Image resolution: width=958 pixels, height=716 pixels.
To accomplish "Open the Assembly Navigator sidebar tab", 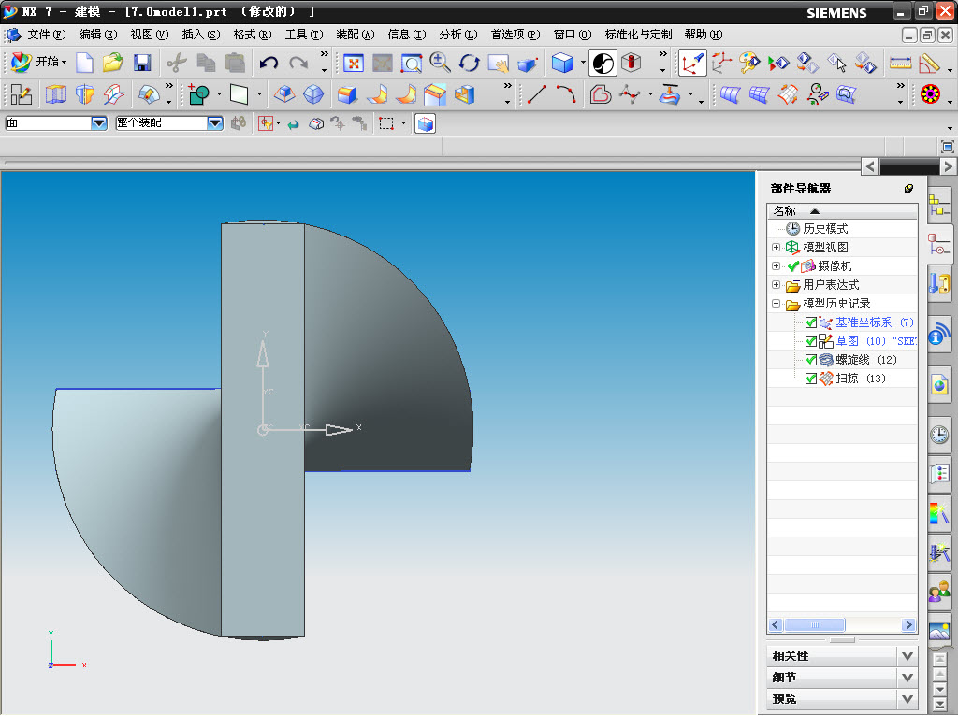I will click(x=939, y=204).
